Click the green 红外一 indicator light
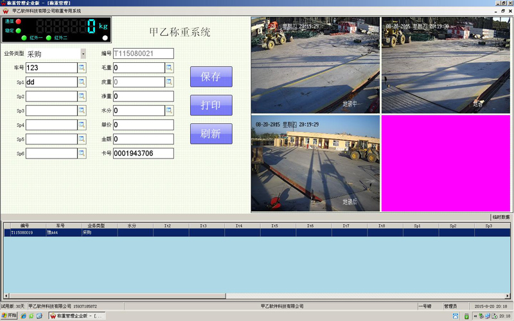The width and height of the screenshot is (514, 321). click(x=24, y=38)
